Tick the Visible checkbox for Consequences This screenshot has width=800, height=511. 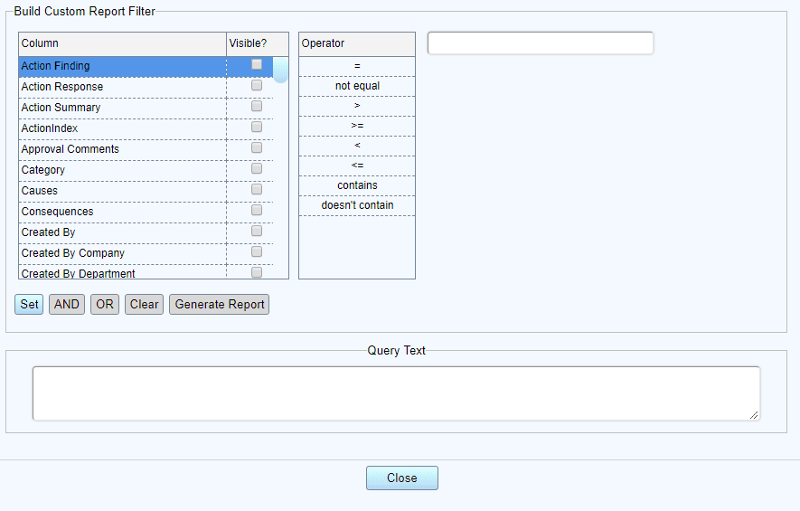point(257,211)
